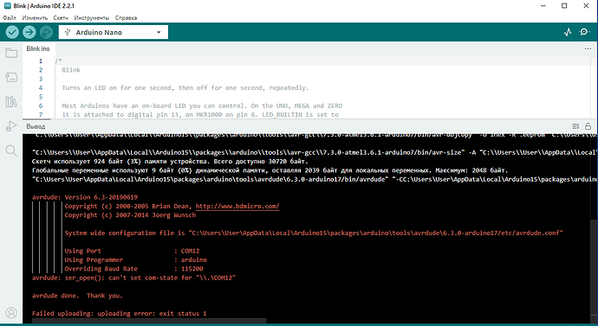
Task: Click the 'avrdude: Version 6.3-20190619' line
Action: click(x=85, y=197)
